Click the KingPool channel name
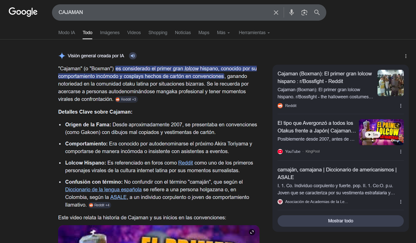 coord(313,152)
